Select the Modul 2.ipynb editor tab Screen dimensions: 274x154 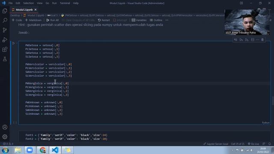[x=24, y=10]
